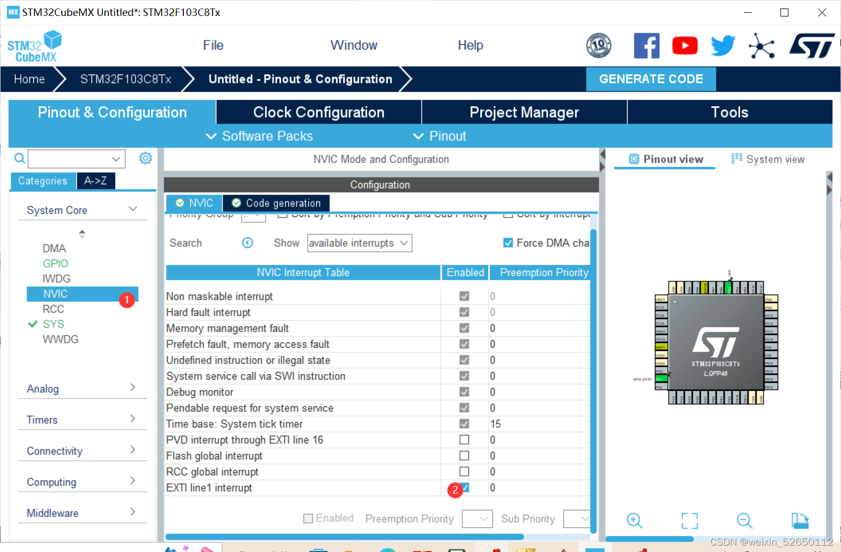This screenshot has height=552, width=841.
Task: Switch to Project Manager tab
Action: (524, 112)
